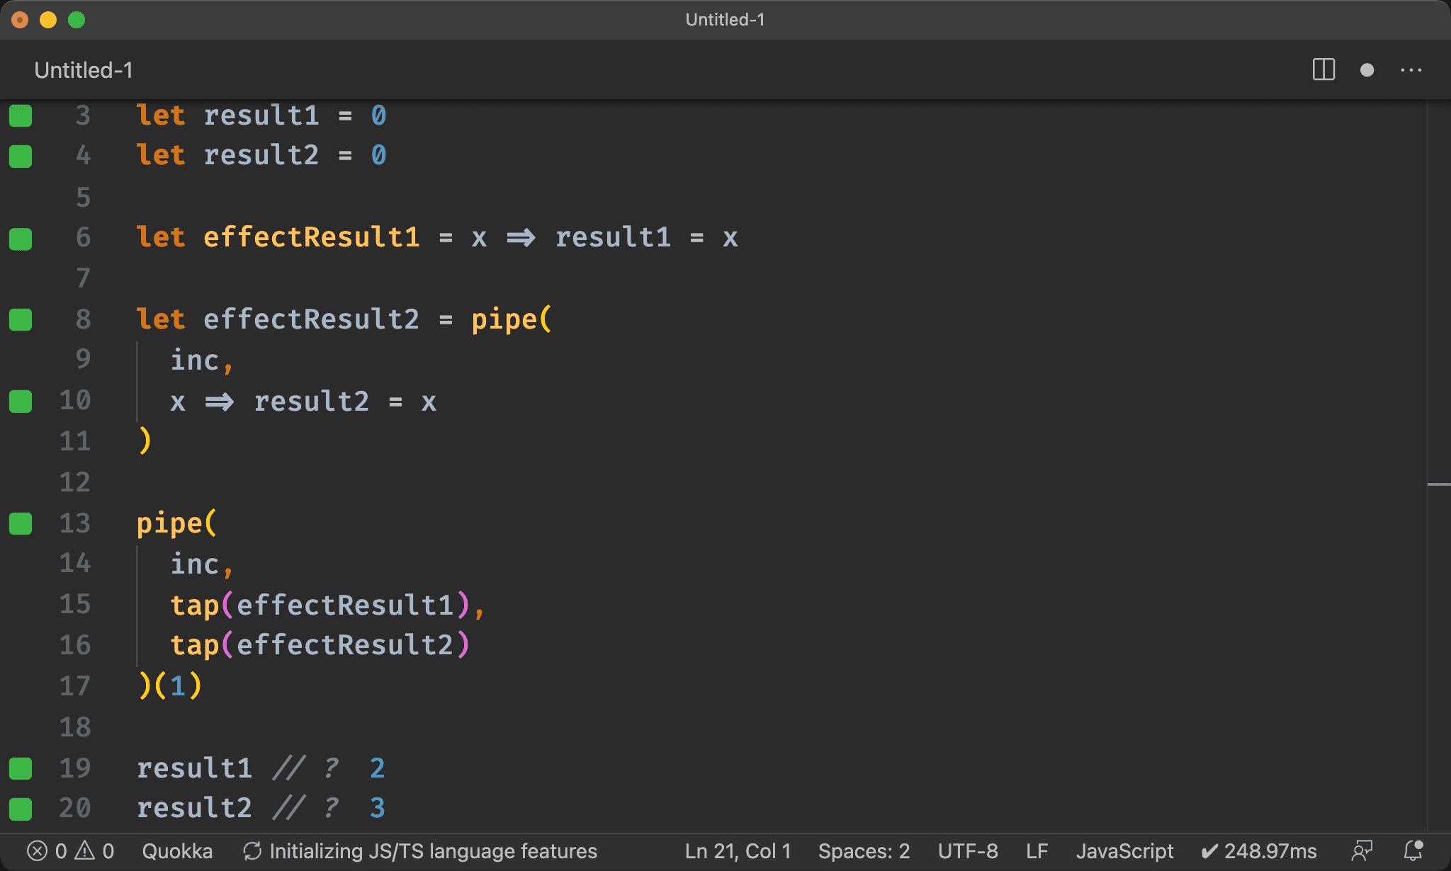Image resolution: width=1451 pixels, height=871 pixels.
Task: Select the Untitled-1 editor tab
Action: [84, 70]
